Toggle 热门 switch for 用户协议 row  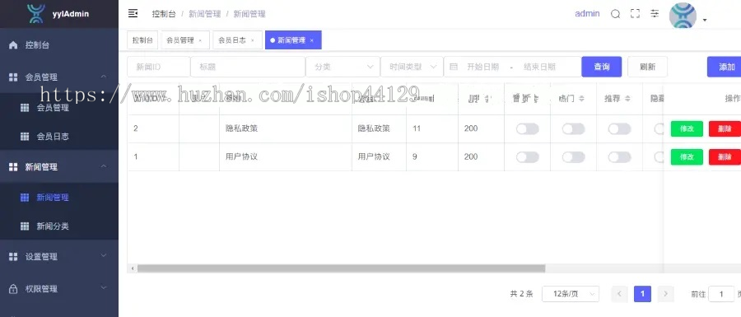coord(573,157)
